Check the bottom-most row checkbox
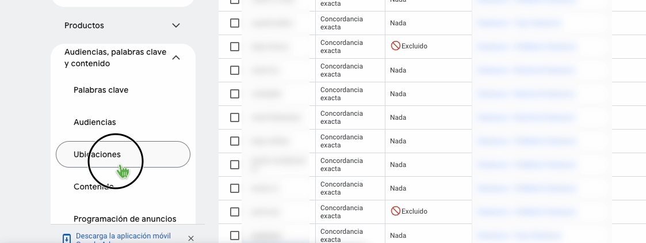The height and width of the screenshot is (243, 646). coord(235,236)
